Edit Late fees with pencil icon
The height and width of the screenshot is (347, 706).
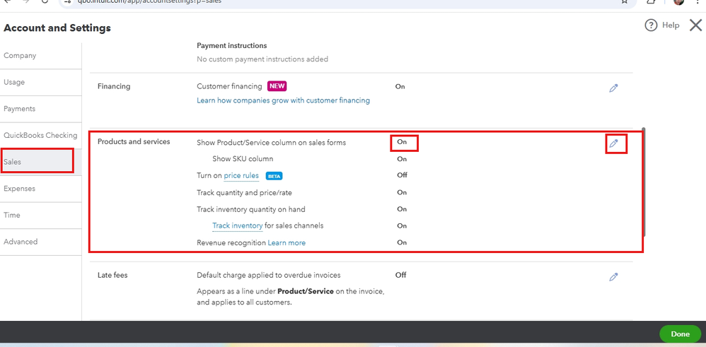613,277
